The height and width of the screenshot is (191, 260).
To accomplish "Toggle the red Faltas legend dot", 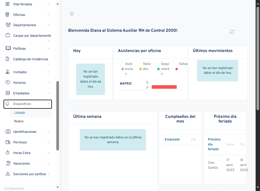I will coord(177,69).
